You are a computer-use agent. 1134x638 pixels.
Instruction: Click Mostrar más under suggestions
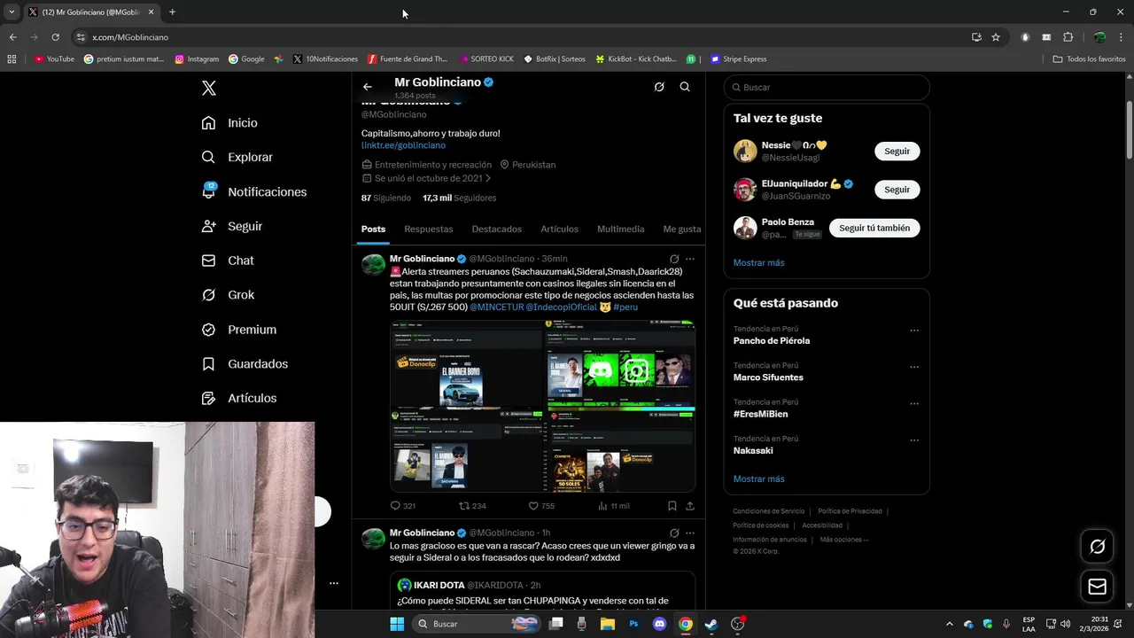click(758, 263)
